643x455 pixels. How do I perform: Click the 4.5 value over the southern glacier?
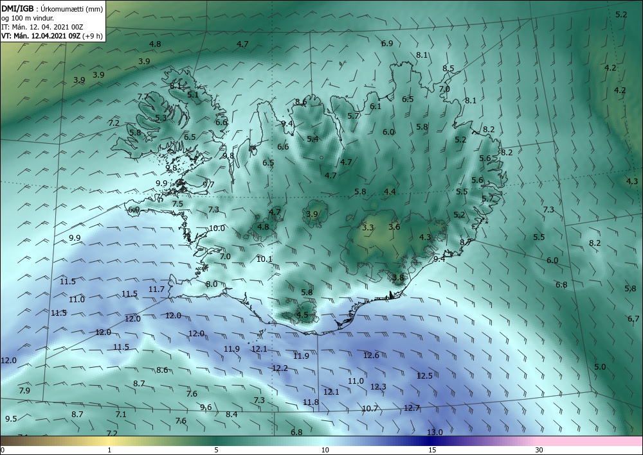click(302, 314)
